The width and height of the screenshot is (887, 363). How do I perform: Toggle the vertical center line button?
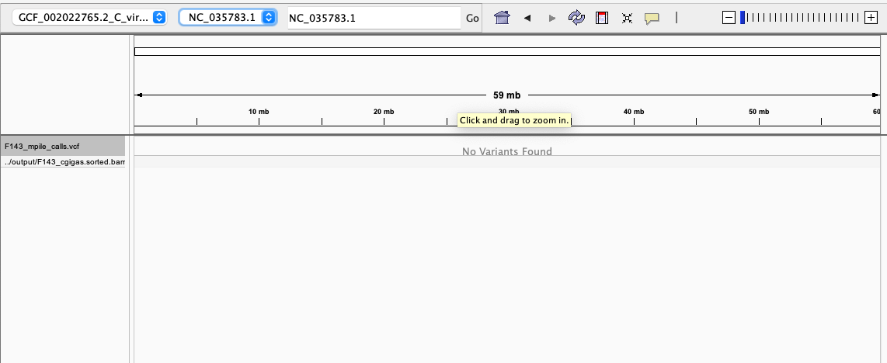click(677, 17)
